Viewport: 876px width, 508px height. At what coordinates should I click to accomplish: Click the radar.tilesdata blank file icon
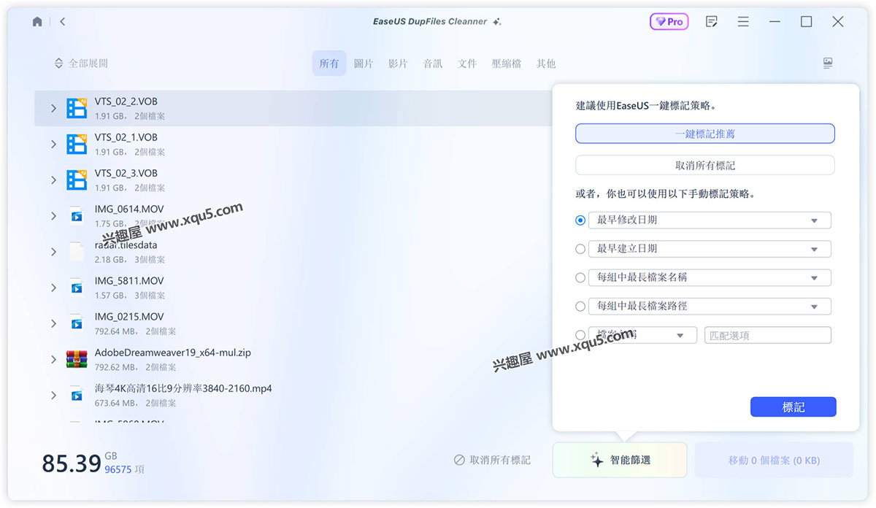point(77,251)
